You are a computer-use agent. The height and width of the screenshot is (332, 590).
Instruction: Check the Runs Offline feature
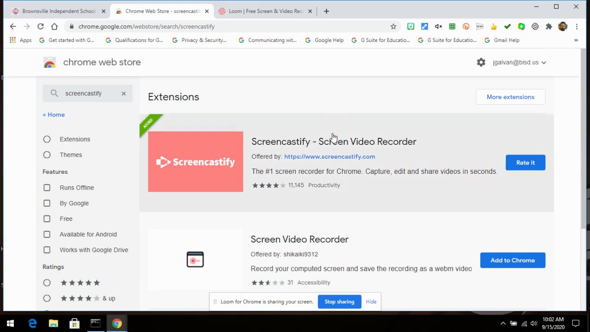(x=47, y=188)
